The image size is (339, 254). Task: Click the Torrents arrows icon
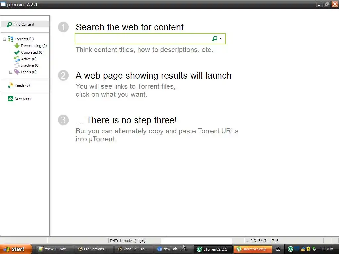click(x=11, y=39)
